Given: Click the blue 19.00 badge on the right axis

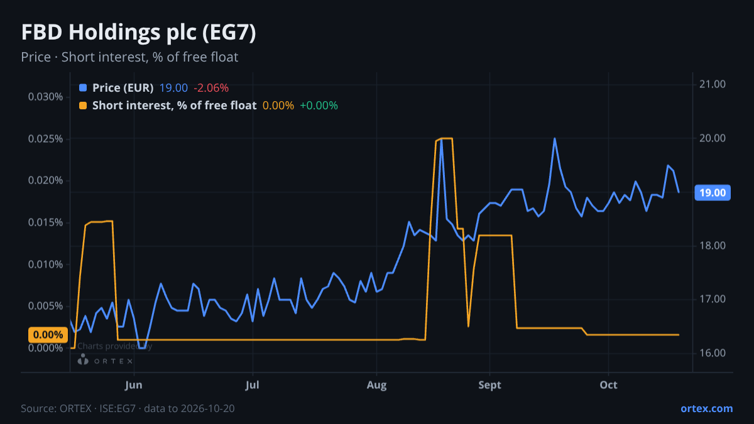Looking at the screenshot, I should (x=712, y=193).
